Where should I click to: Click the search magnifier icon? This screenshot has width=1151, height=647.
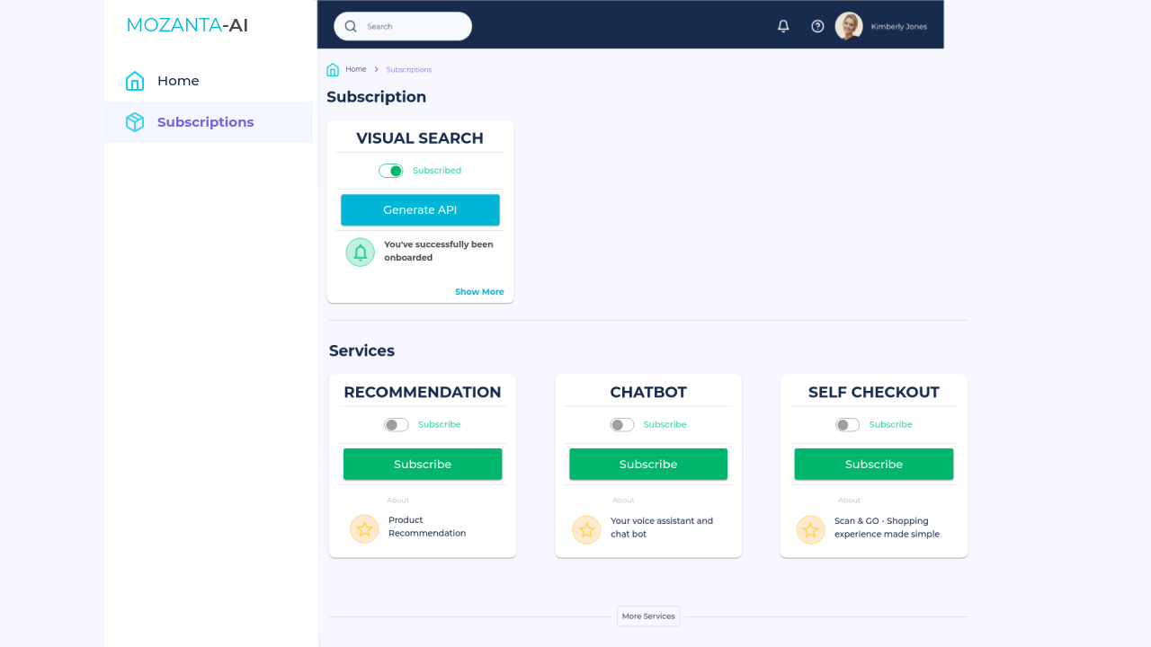tap(351, 26)
